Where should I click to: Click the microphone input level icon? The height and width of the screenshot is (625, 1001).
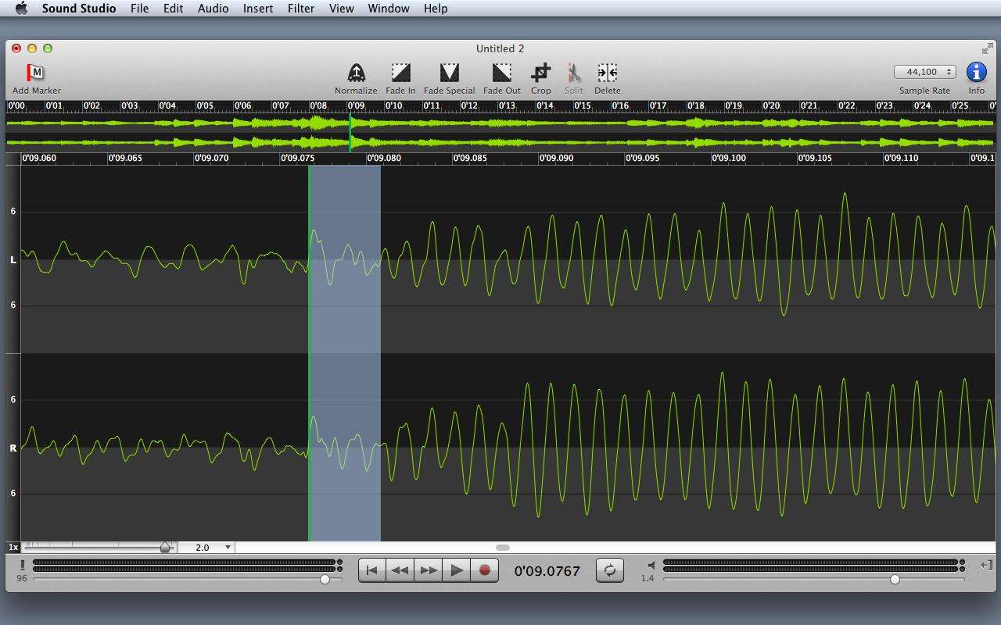(23, 565)
